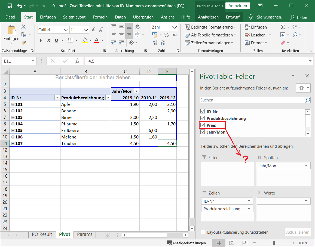Adjust the zoom slider handle

pyautogui.click(x=274, y=243)
